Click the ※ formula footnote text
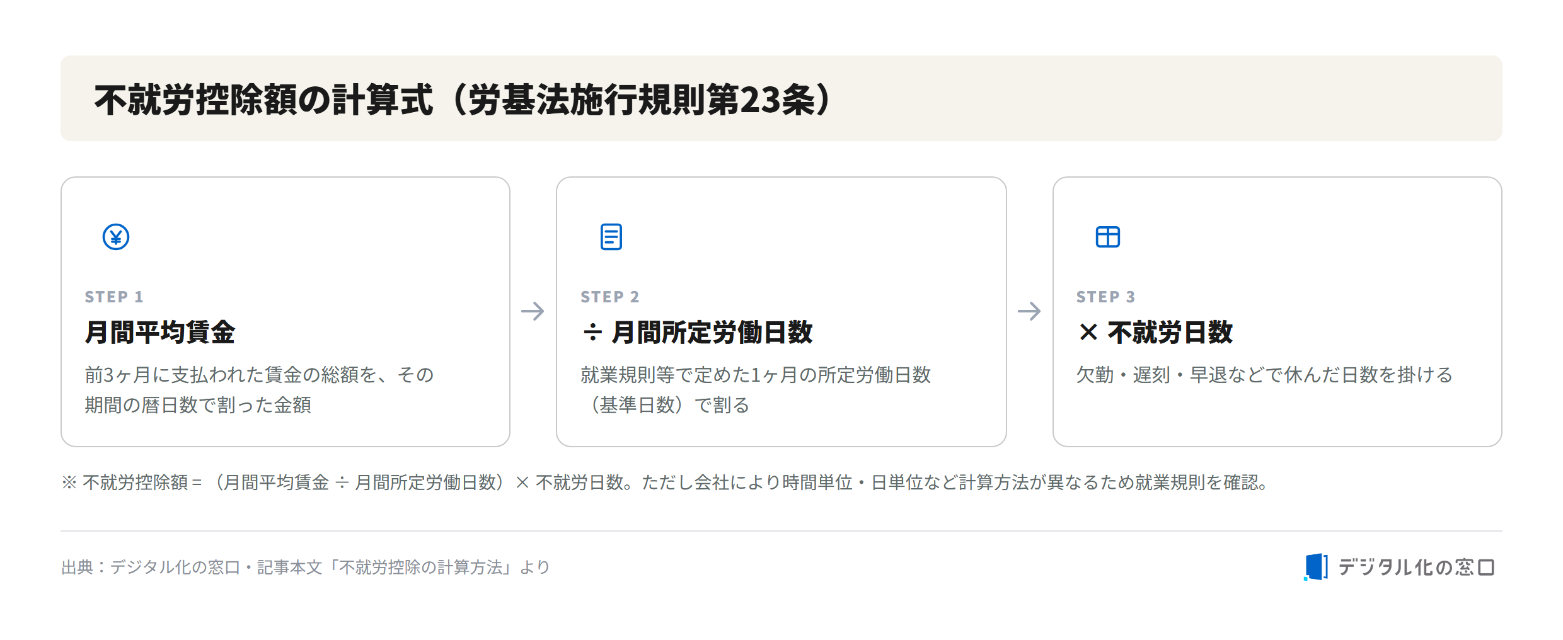This screenshot has width=1563, height=640. (x=666, y=483)
